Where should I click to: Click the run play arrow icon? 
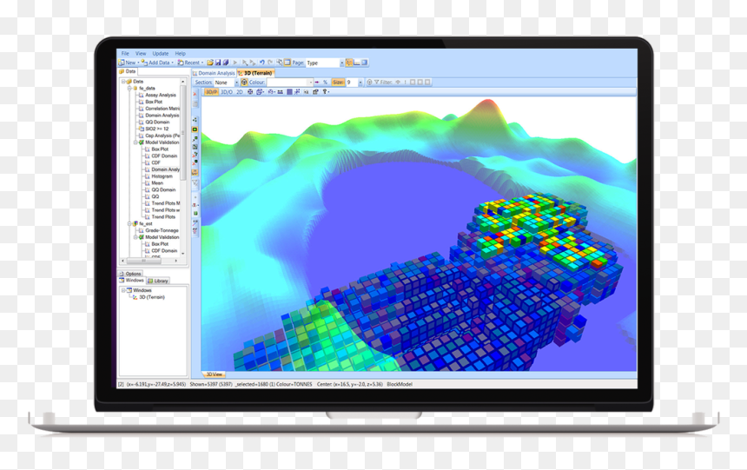[x=235, y=63]
